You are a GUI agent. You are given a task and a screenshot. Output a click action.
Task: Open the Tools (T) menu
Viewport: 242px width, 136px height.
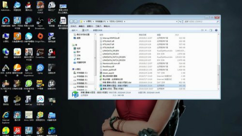tap(98, 26)
